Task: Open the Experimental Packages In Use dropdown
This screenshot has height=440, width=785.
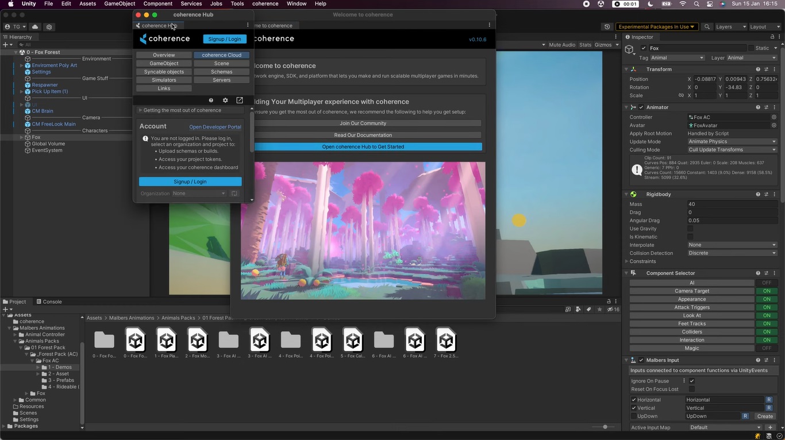Action: click(656, 26)
